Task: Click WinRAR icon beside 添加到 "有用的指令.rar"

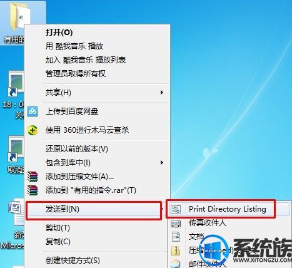Action: tap(33, 190)
